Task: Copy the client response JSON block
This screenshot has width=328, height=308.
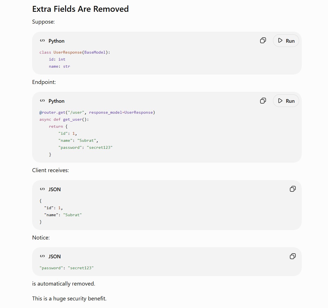Action: (293, 189)
